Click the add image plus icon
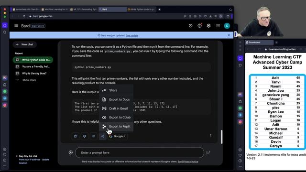306x172 pixels. point(71,152)
